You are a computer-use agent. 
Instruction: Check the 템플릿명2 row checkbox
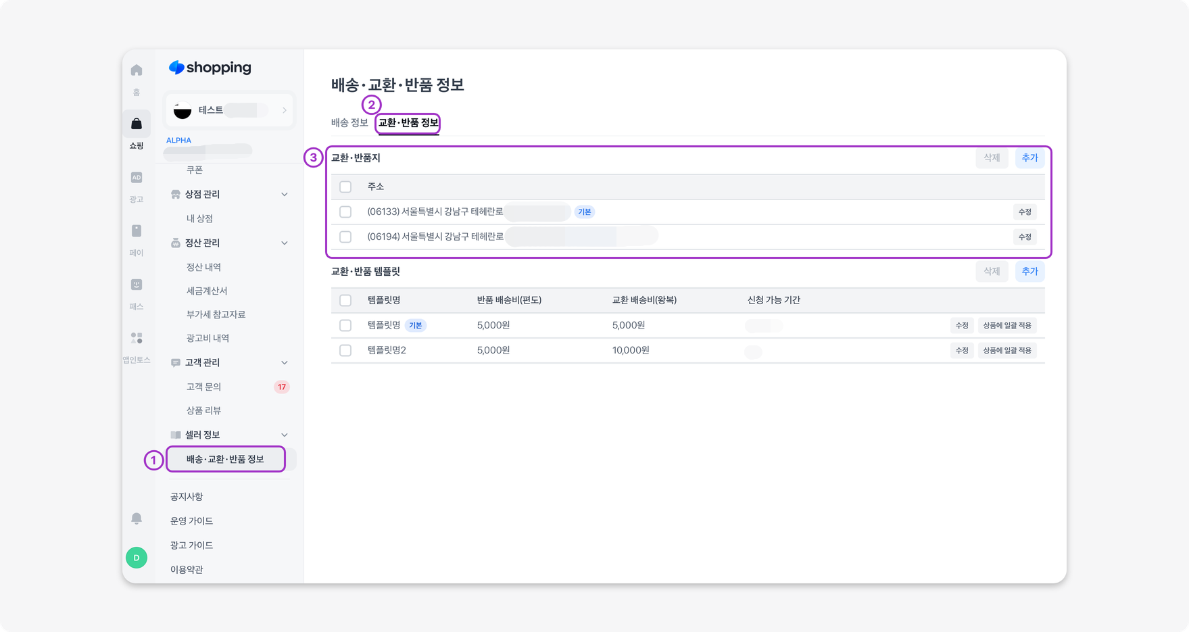click(345, 351)
